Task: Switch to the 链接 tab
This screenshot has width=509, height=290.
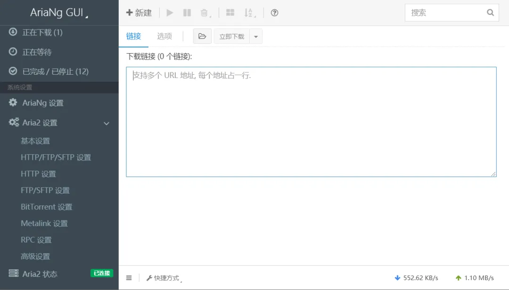Action: 133,36
